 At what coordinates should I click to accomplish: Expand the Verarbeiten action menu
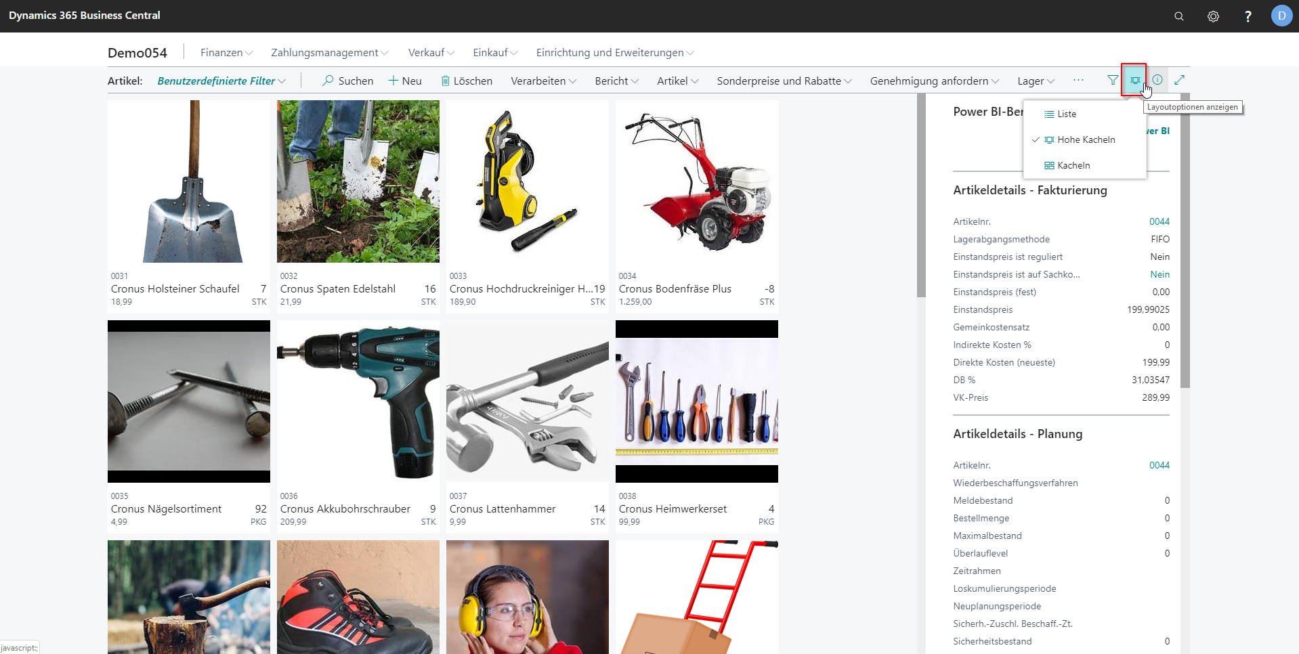(x=543, y=81)
